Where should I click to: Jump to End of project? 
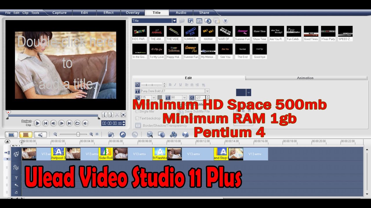click(x=69, y=123)
